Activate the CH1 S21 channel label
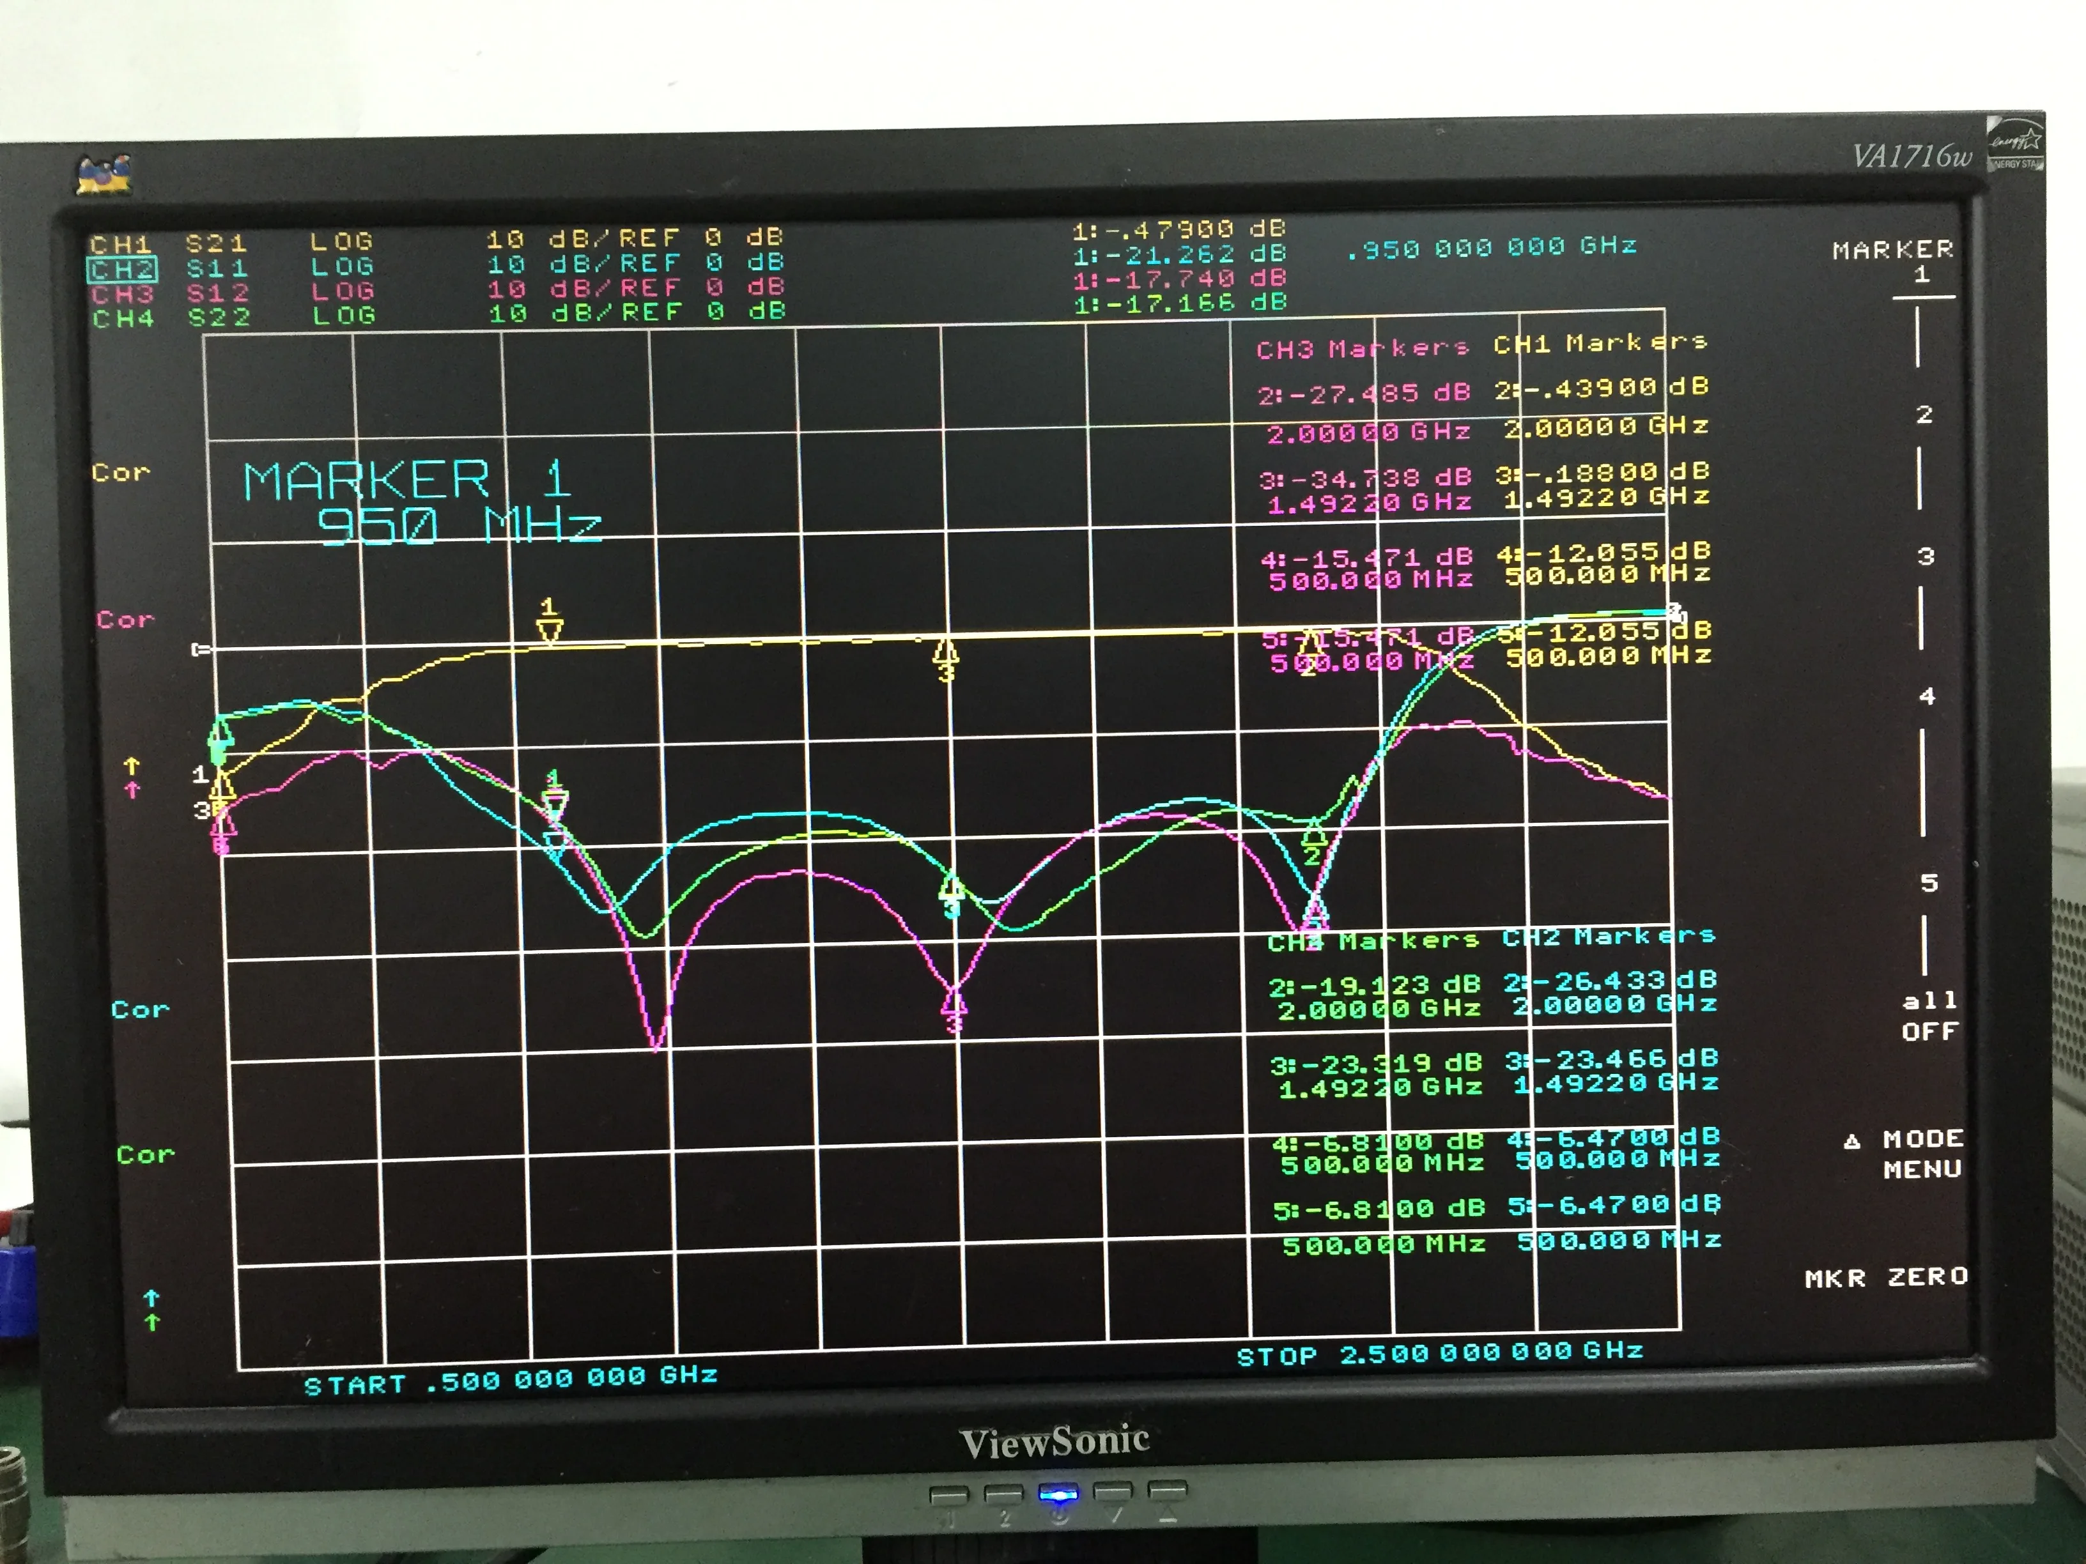The height and width of the screenshot is (1564, 2086). (121, 244)
